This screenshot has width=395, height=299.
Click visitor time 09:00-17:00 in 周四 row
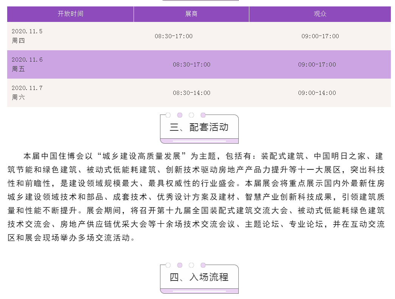pyautogui.click(x=320, y=36)
